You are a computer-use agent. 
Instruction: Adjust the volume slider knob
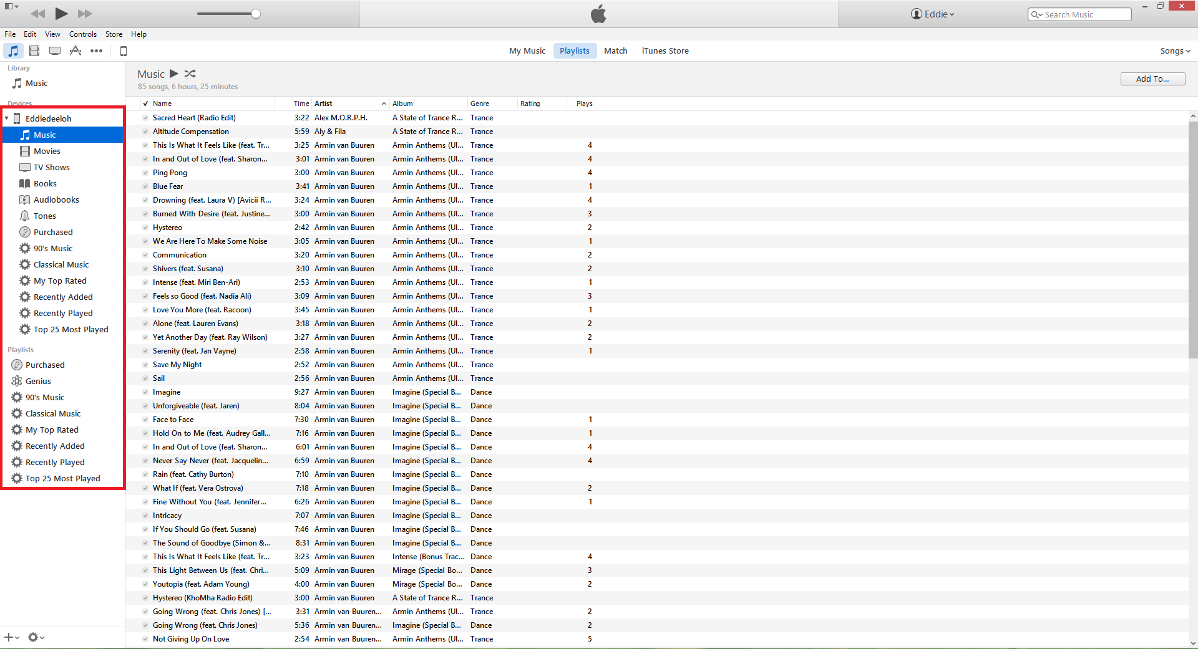tap(256, 14)
